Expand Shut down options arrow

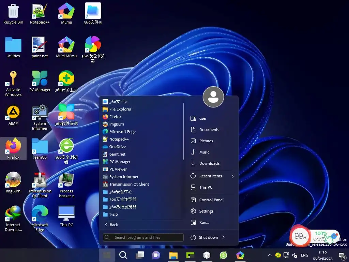[224, 237]
